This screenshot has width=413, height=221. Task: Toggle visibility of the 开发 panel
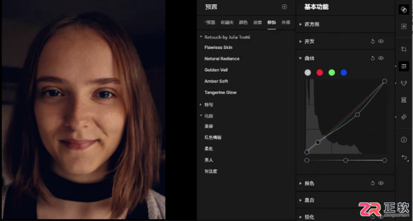(381, 41)
